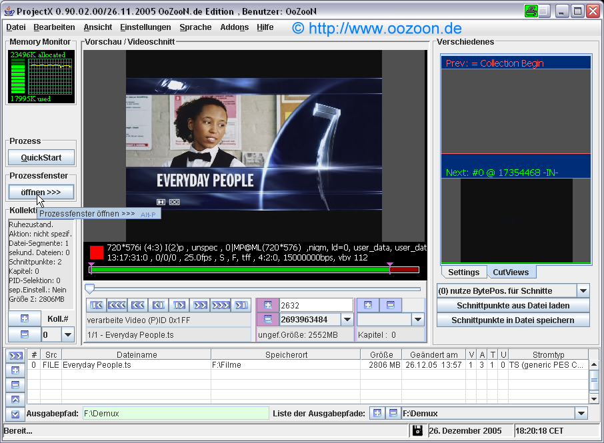604x443 pixels.
Task: Switch to the Settings tab
Action: [x=464, y=272]
